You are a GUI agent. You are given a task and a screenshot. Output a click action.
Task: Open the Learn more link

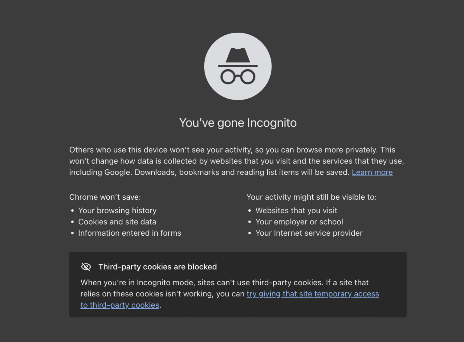point(372,172)
